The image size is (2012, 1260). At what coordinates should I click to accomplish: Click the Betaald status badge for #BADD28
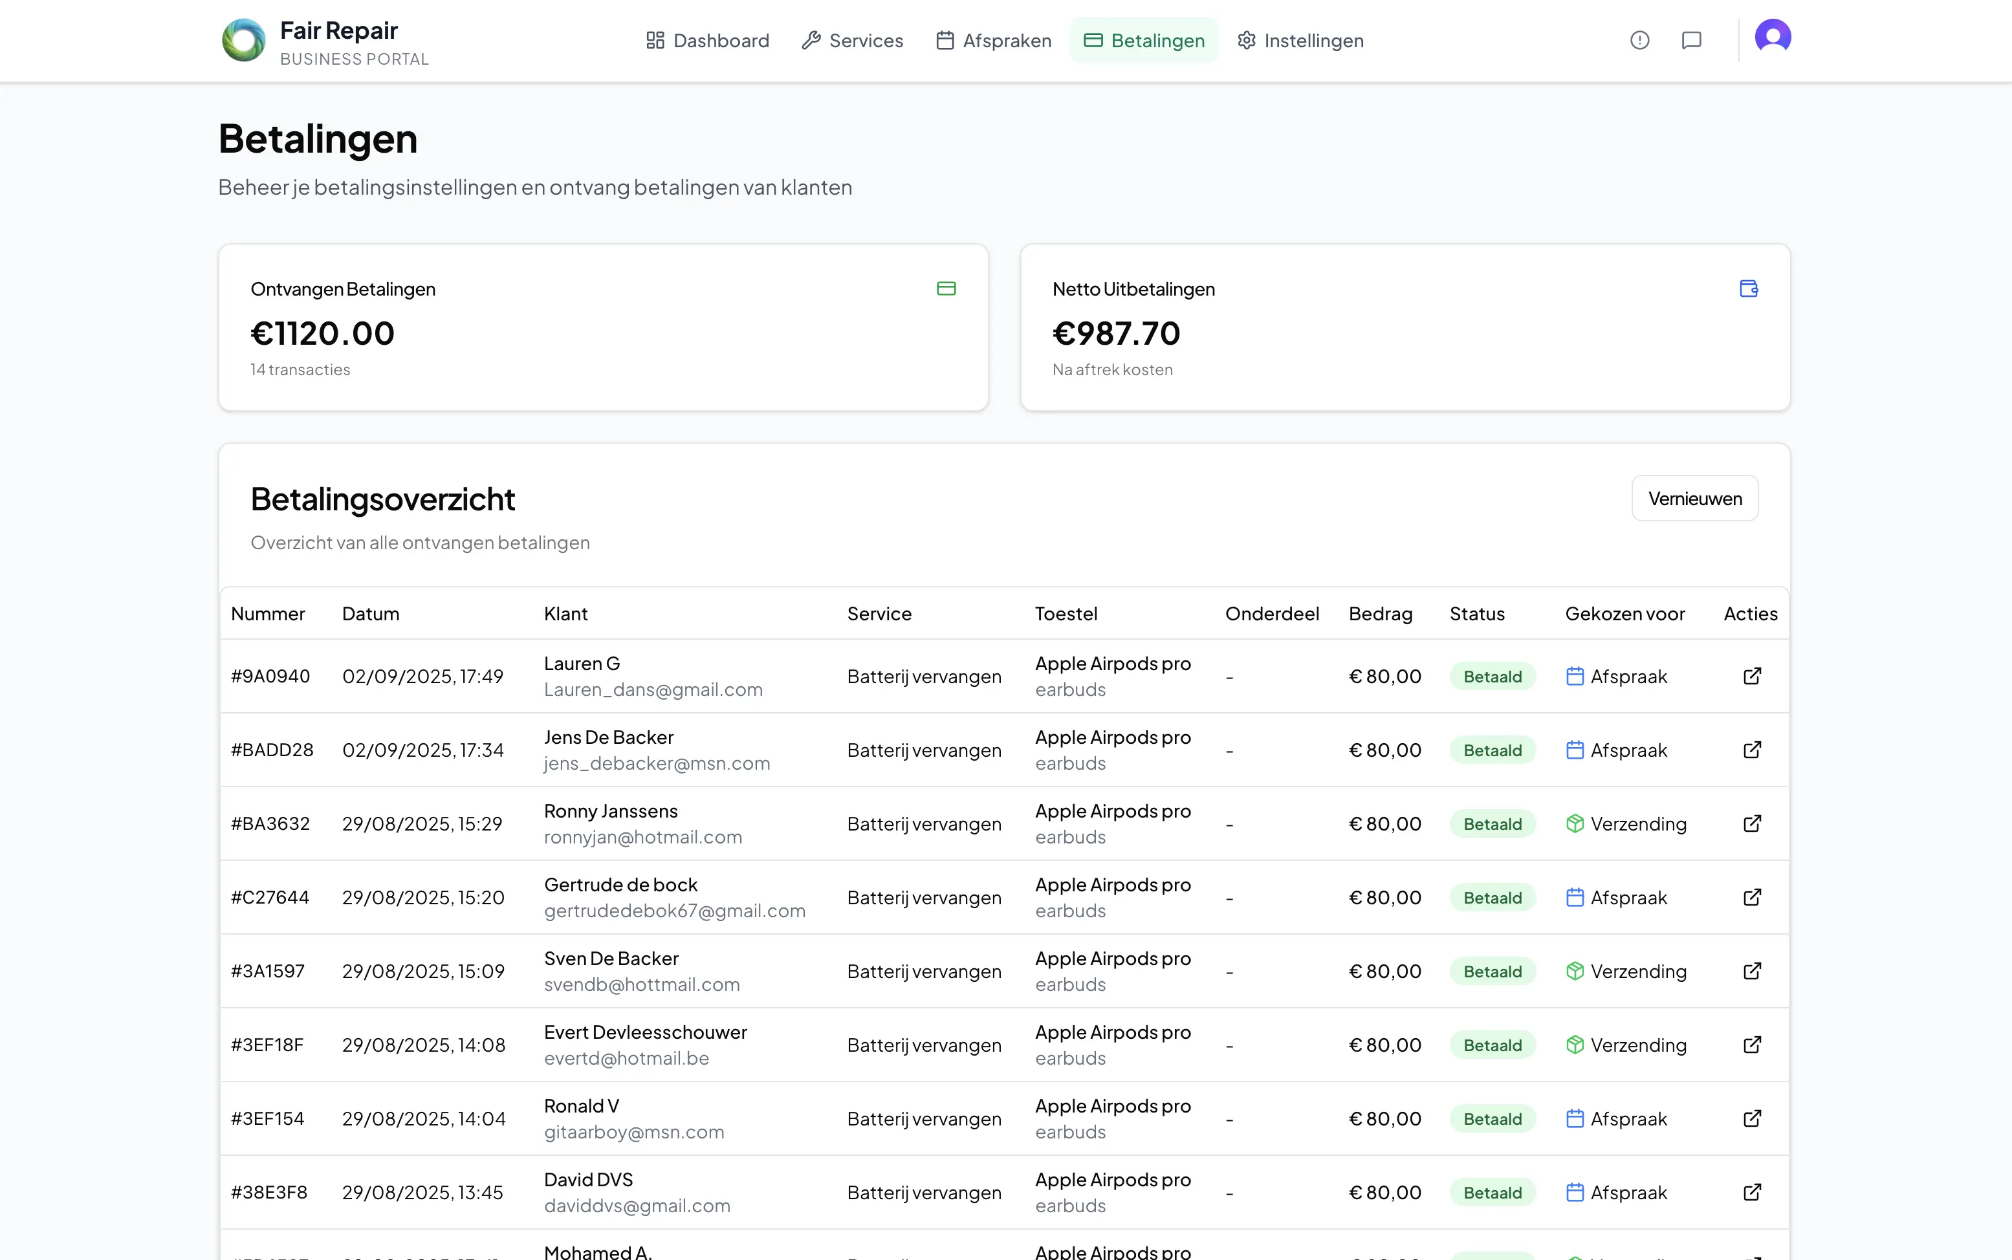tap(1492, 749)
